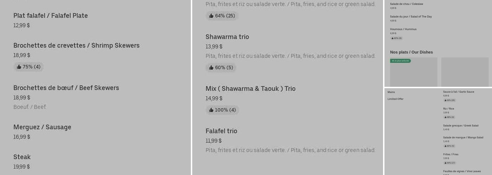Open the Limited Offer category
This screenshot has width=492, height=175.
click(395, 99)
